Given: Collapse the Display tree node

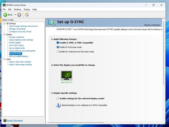Looking at the screenshot, I should coord(4,34).
